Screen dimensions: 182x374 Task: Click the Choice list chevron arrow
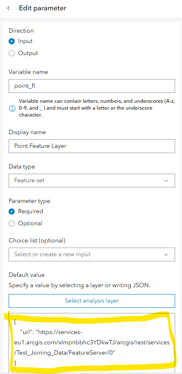click(166, 255)
